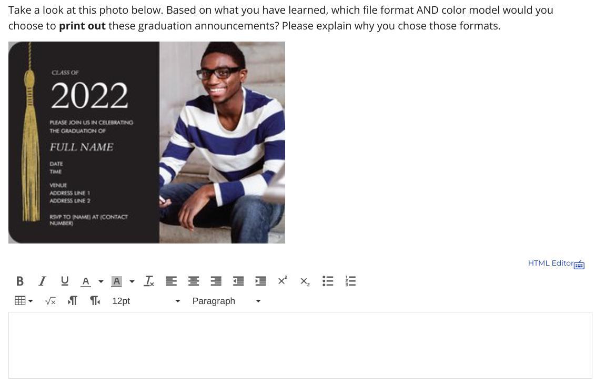This screenshot has width=605, height=385.
Task: Clear formatting from selected text
Action: [149, 281]
